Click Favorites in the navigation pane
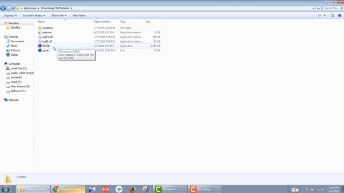The width and height of the screenshot is (344, 193). coord(13,23)
